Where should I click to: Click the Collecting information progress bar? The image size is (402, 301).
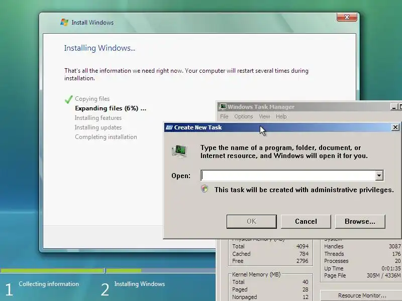(x=52, y=270)
